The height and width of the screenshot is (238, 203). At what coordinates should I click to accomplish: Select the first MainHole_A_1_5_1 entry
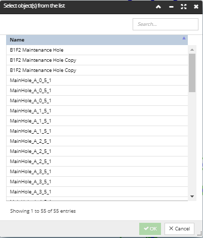click(x=97, y=111)
